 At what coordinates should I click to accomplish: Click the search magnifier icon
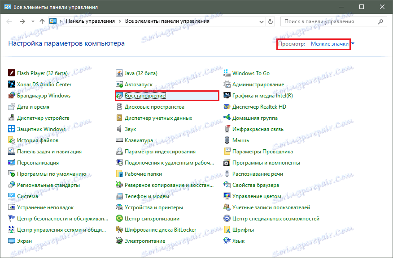[x=380, y=21]
